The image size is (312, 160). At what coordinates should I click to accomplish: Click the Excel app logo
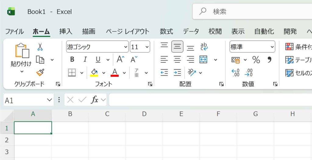pos(11,12)
